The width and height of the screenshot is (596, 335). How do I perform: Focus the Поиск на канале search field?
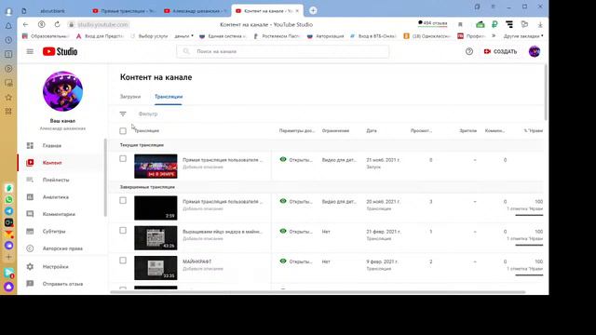(x=282, y=51)
